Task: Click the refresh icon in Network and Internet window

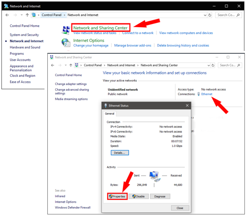Action: coord(210,15)
